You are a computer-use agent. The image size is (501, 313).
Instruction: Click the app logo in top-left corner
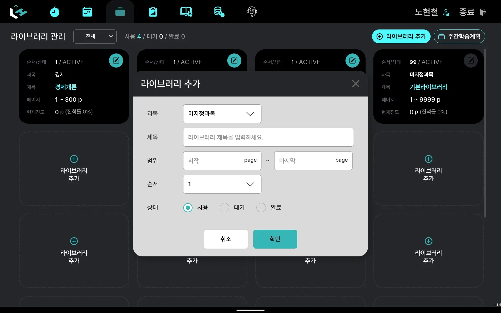[x=18, y=12]
